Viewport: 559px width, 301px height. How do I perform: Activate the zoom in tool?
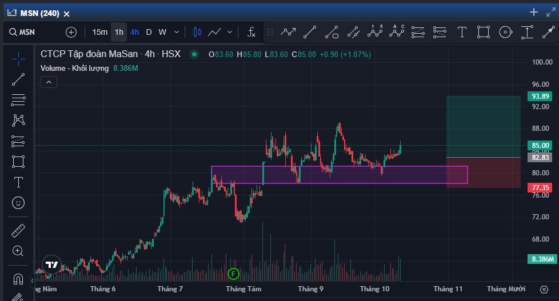tap(18, 251)
